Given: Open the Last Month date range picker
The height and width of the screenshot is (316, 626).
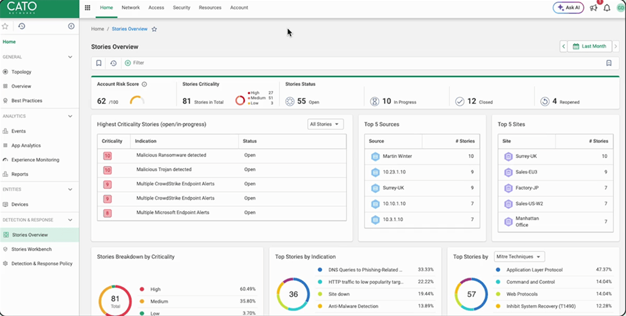Looking at the screenshot, I should tap(589, 46).
